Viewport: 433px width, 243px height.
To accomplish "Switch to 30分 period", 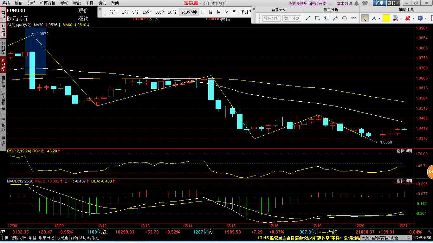I will tap(159, 12).
